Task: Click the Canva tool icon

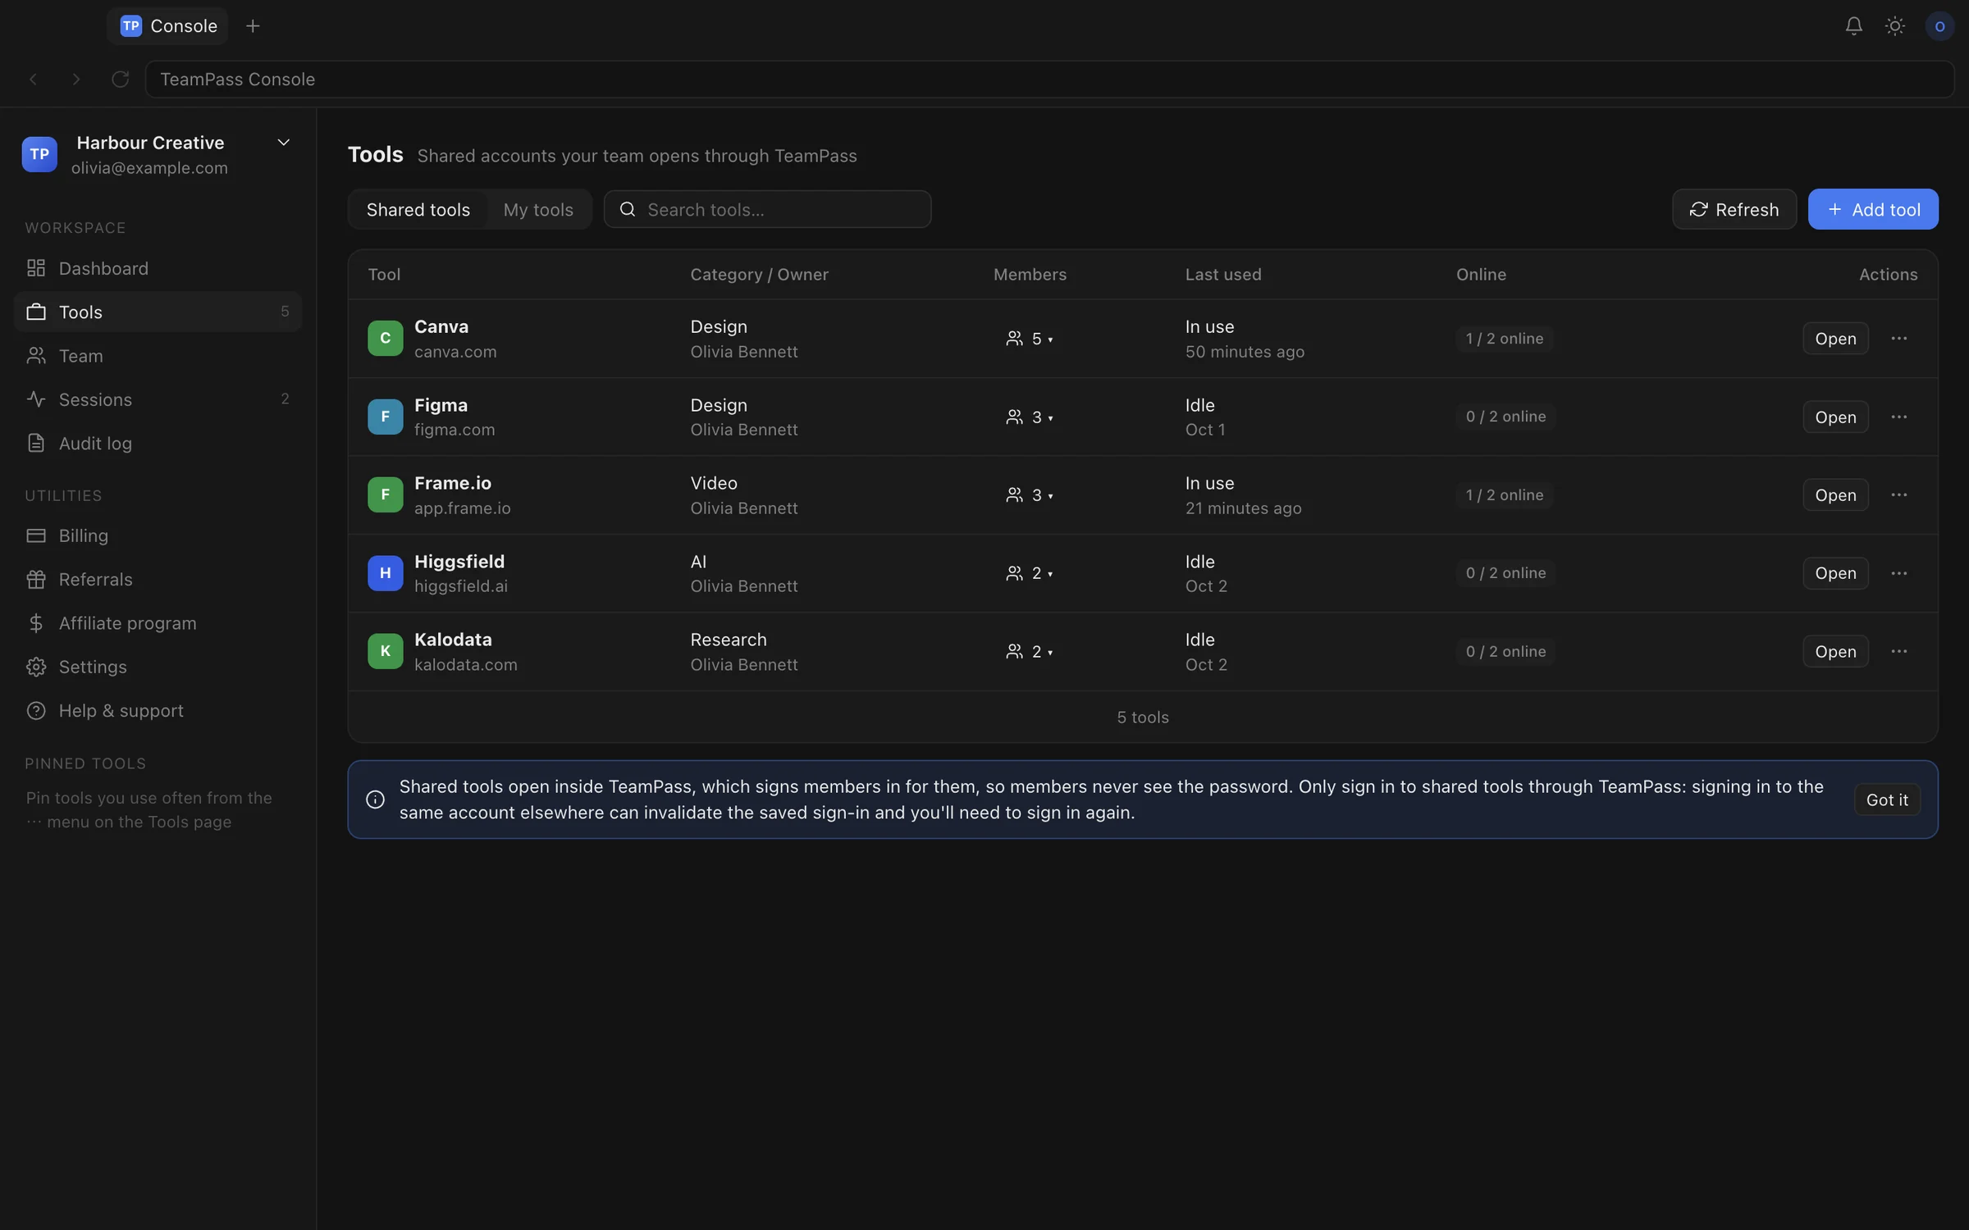Action: [x=385, y=339]
